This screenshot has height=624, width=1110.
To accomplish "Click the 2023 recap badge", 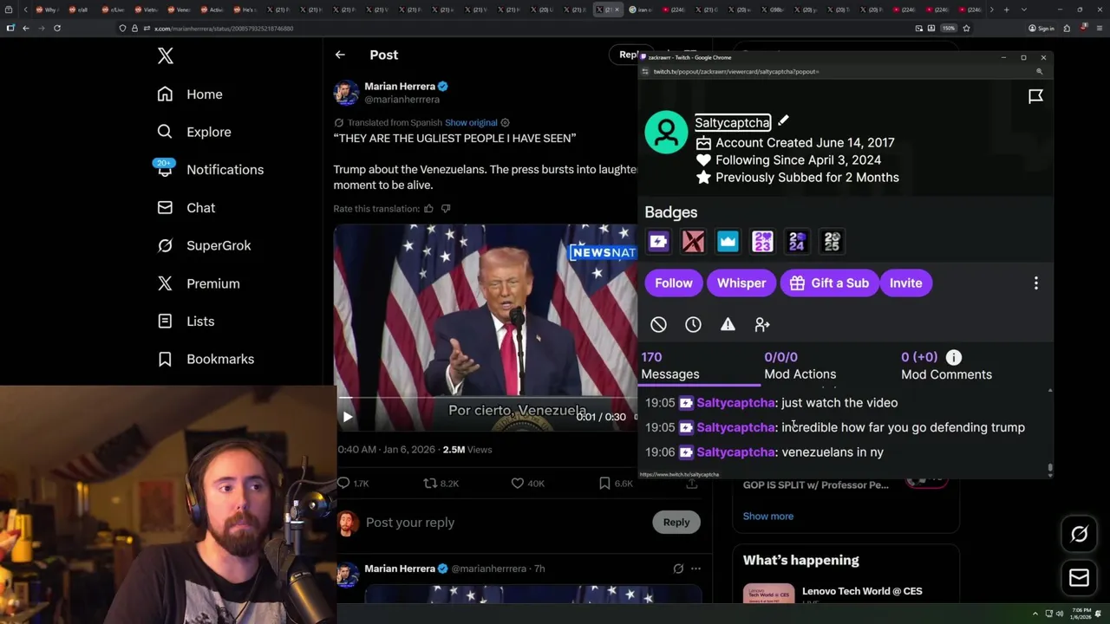I will tap(762, 242).
